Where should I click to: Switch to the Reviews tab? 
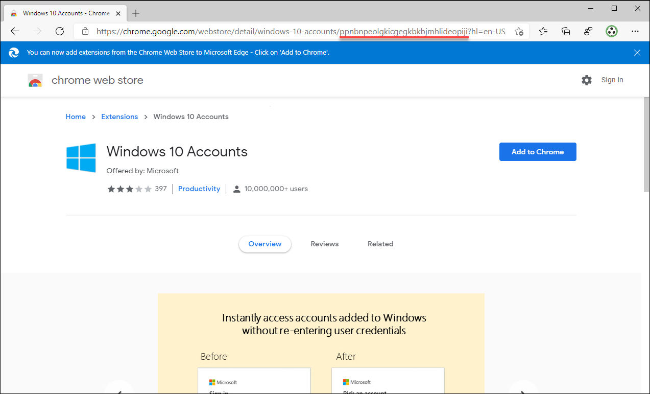tap(325, 244)
